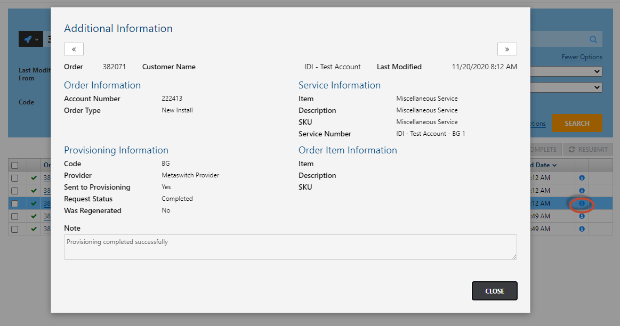The width and height of the screenshot is (620, 326).
Task: Toggle the header select-all checkbox
Action: pyautogui.click(x=14, y=165)
